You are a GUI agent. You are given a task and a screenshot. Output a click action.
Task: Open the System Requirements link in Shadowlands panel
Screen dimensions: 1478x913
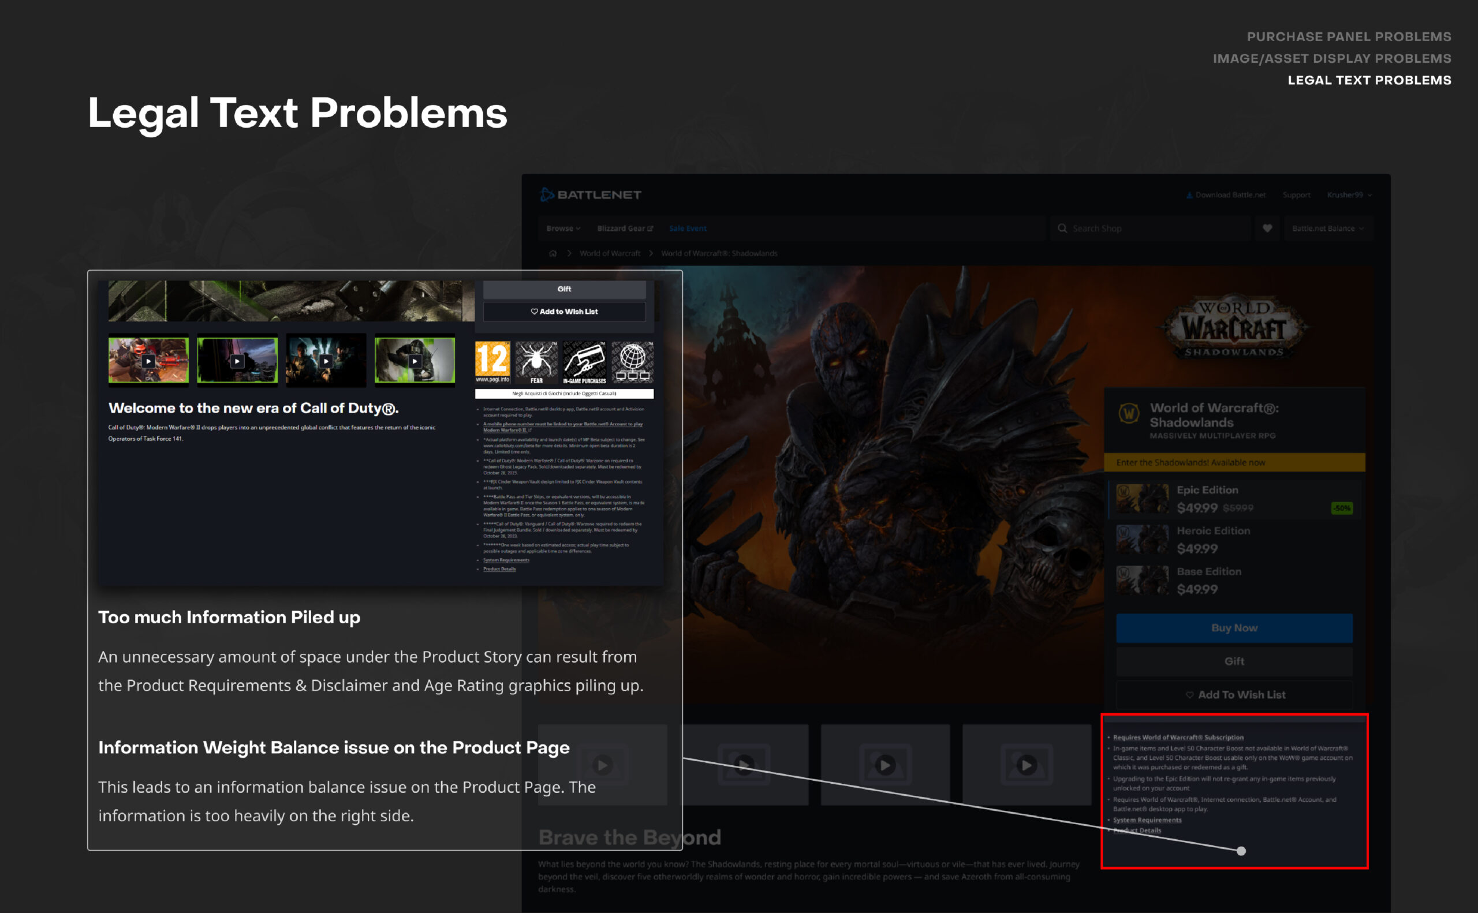[x=1147, y=820]
